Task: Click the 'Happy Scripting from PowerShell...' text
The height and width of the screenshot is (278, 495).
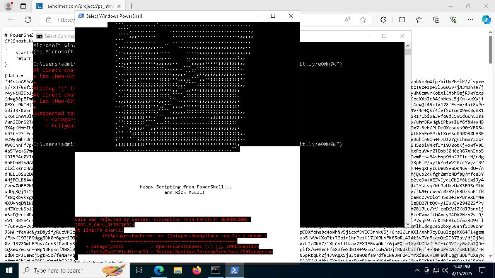Action: (186, 187)
